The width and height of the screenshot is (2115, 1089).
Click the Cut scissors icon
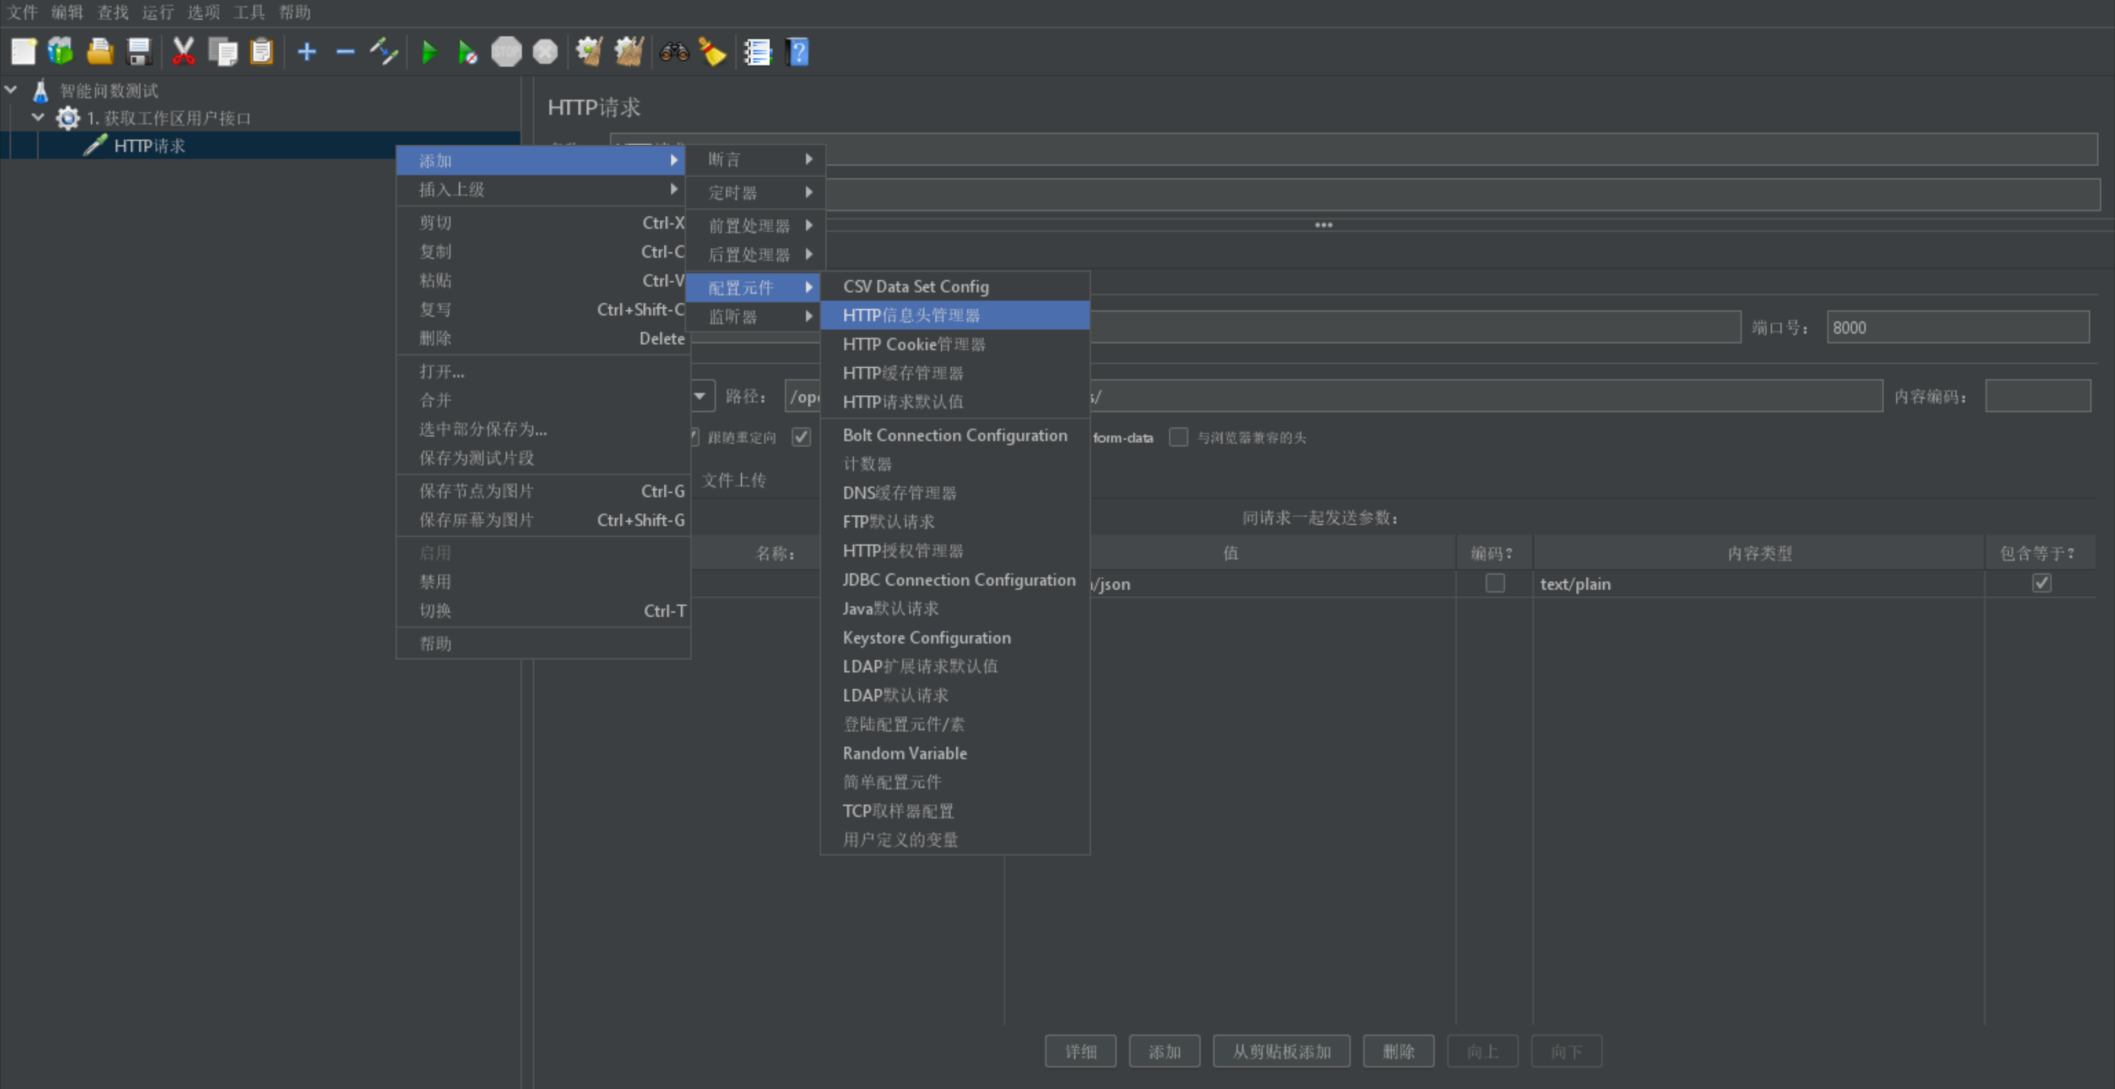(x=183, y=52)
